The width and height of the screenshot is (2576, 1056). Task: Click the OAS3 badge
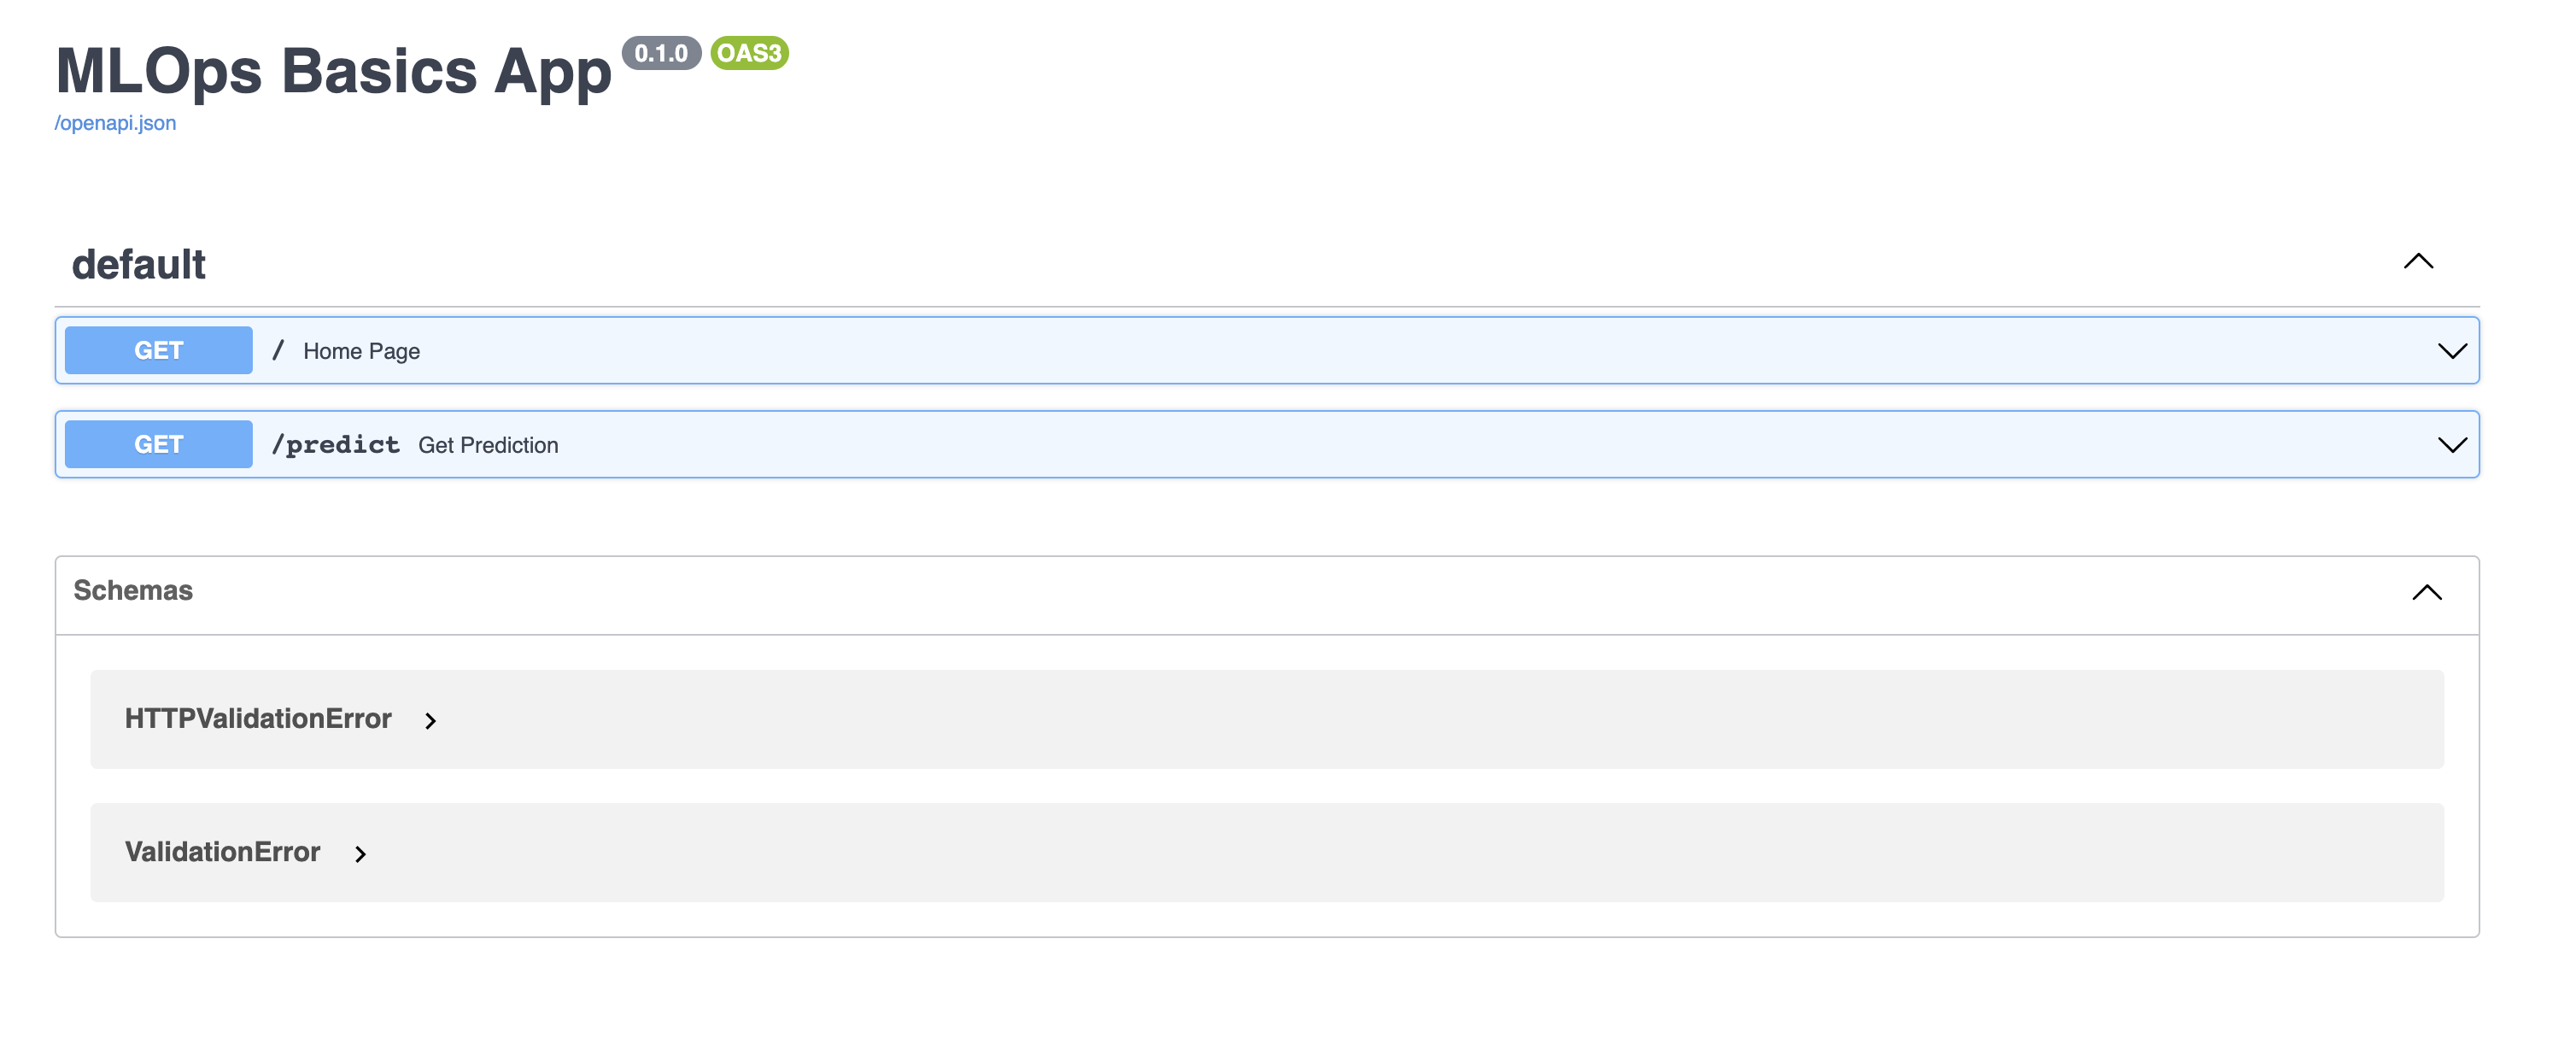pos(749,53)
